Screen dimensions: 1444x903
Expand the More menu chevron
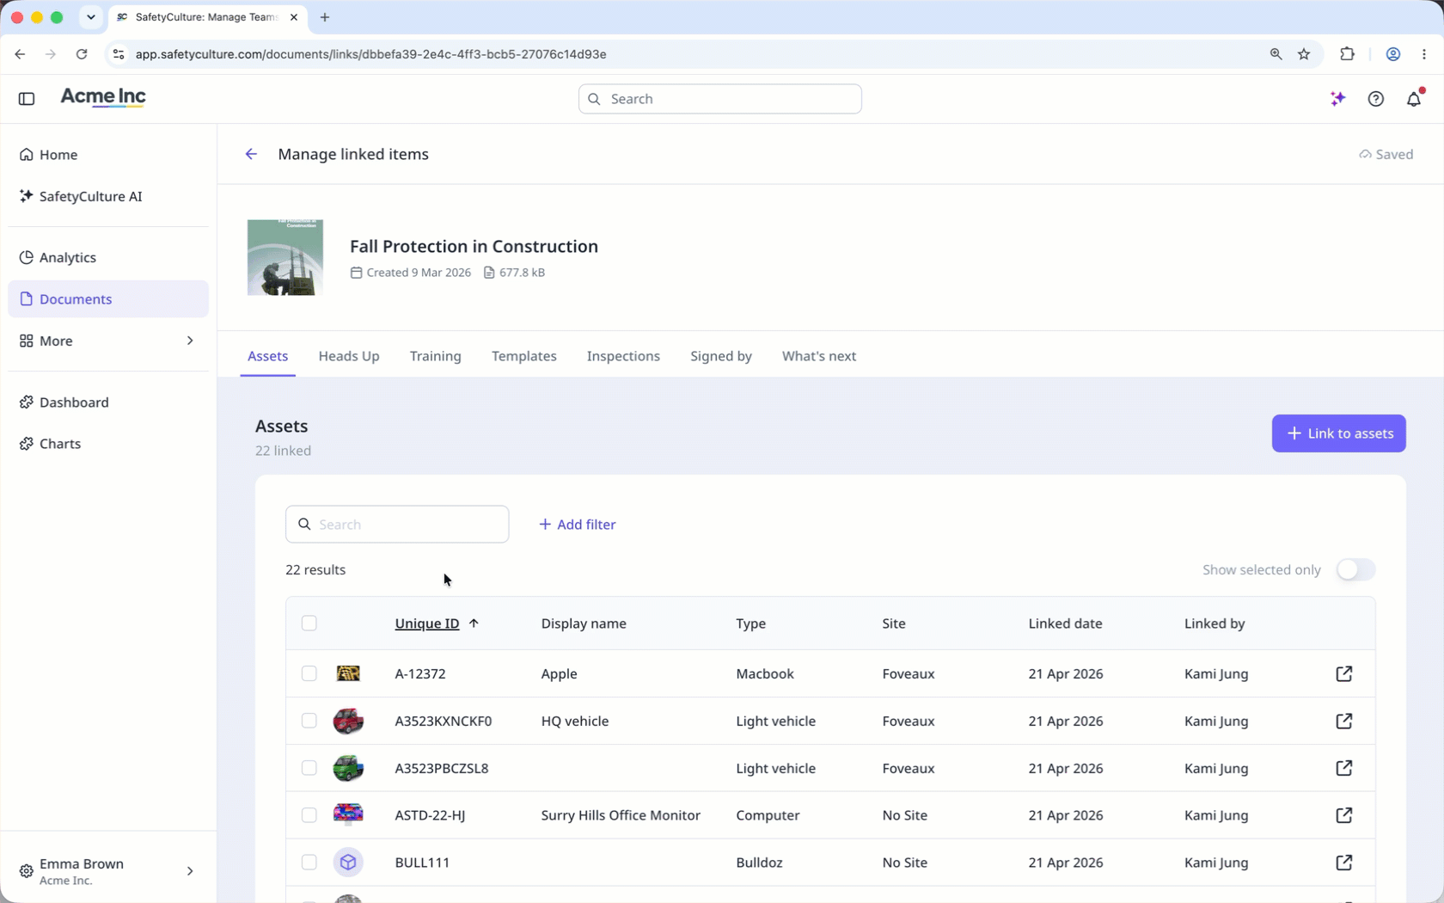[x=190, y=341]
